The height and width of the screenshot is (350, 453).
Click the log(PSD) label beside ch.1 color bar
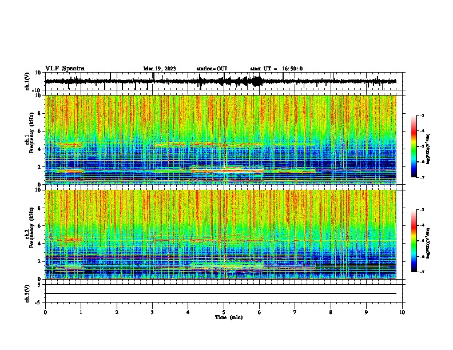(x=428, y=149)
